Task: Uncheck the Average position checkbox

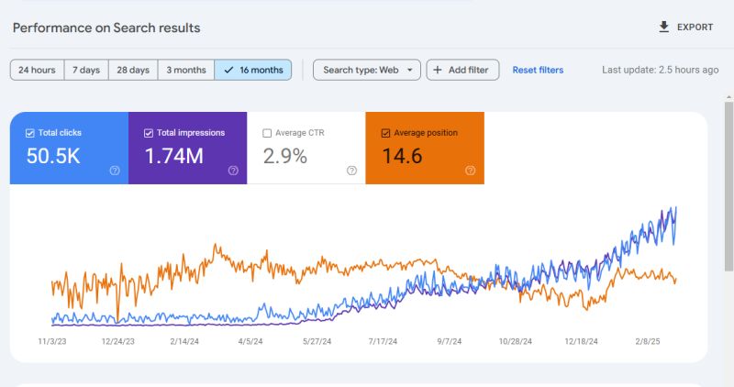Action: (x=385, y=133)
